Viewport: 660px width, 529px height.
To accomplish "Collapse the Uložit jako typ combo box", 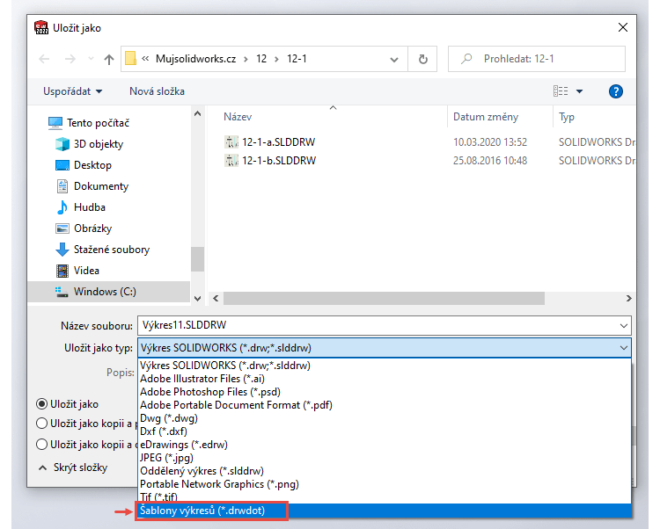I will point(623,348).
